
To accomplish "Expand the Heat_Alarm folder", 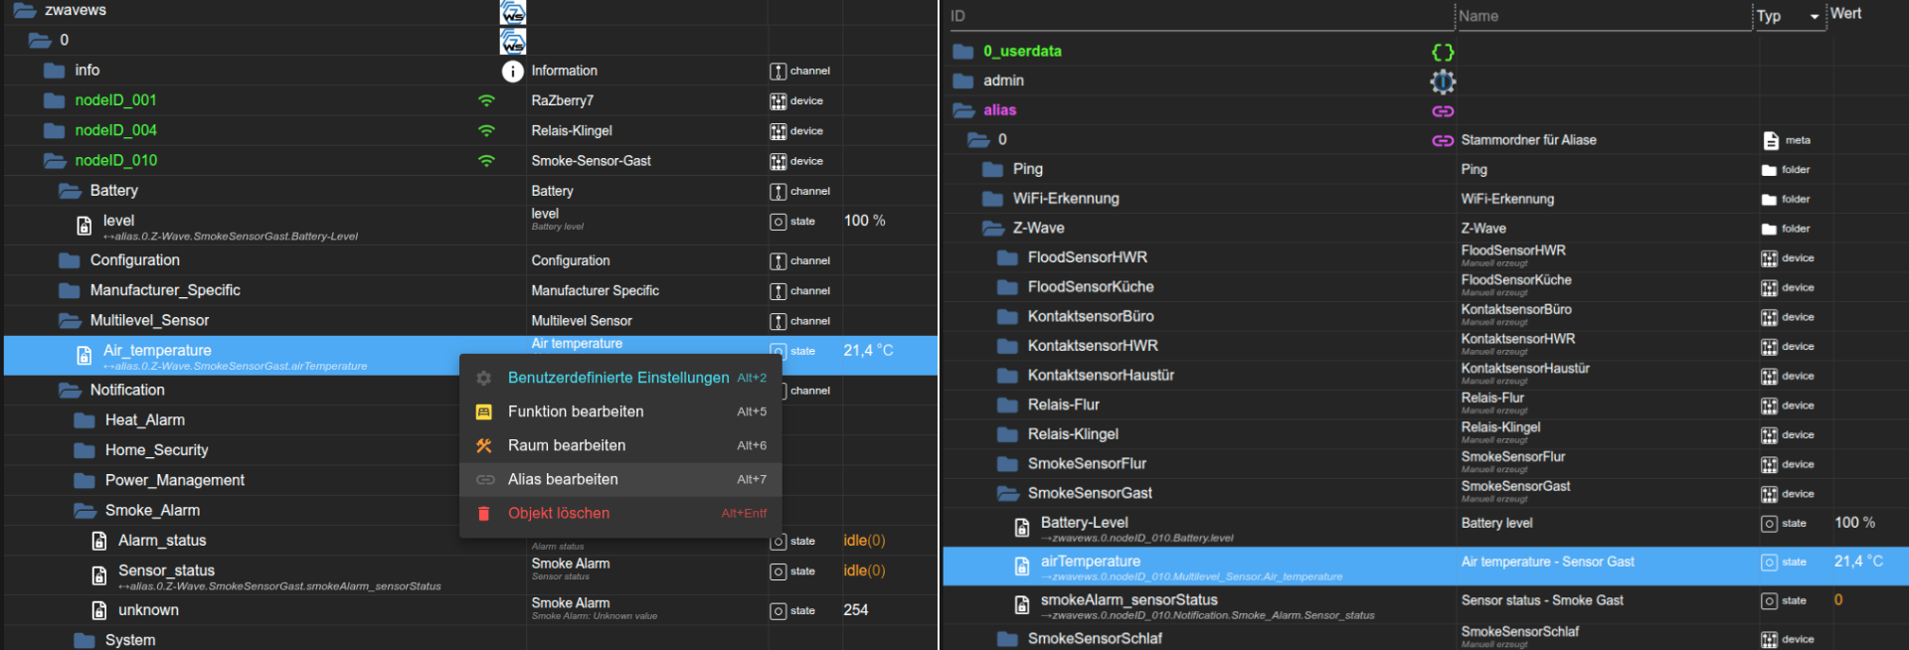I will coord(85,420).
